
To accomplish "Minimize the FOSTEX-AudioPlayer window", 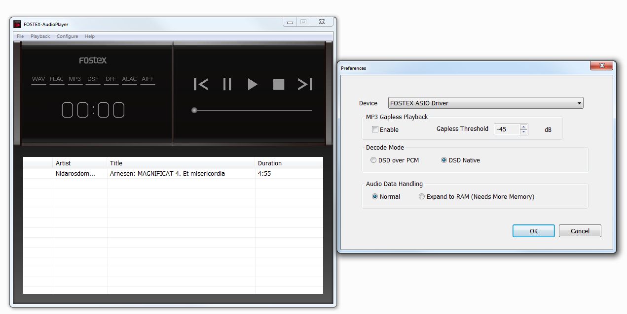I will (x=290, y=22).
